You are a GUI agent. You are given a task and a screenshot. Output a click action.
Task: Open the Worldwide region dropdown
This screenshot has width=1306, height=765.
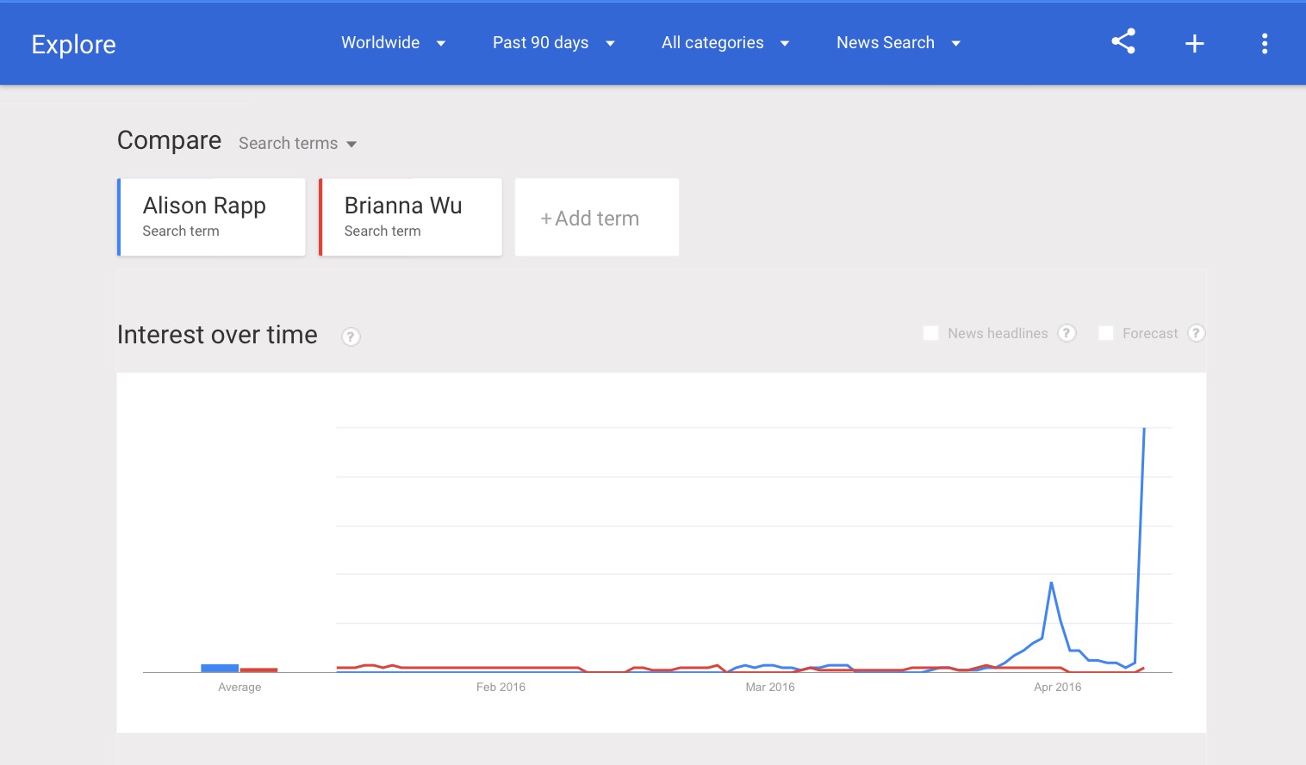click(x=393, y=43)
